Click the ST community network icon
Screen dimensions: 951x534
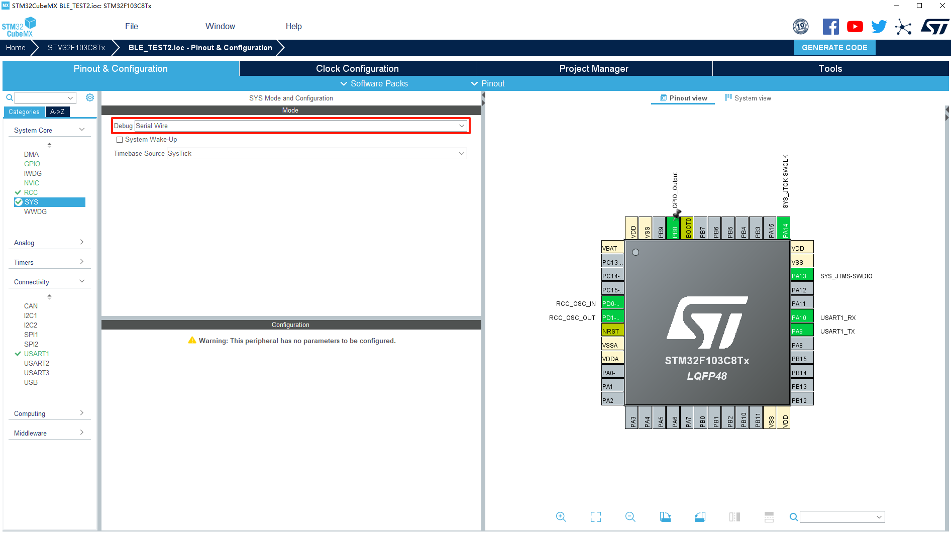coord(903,27)
